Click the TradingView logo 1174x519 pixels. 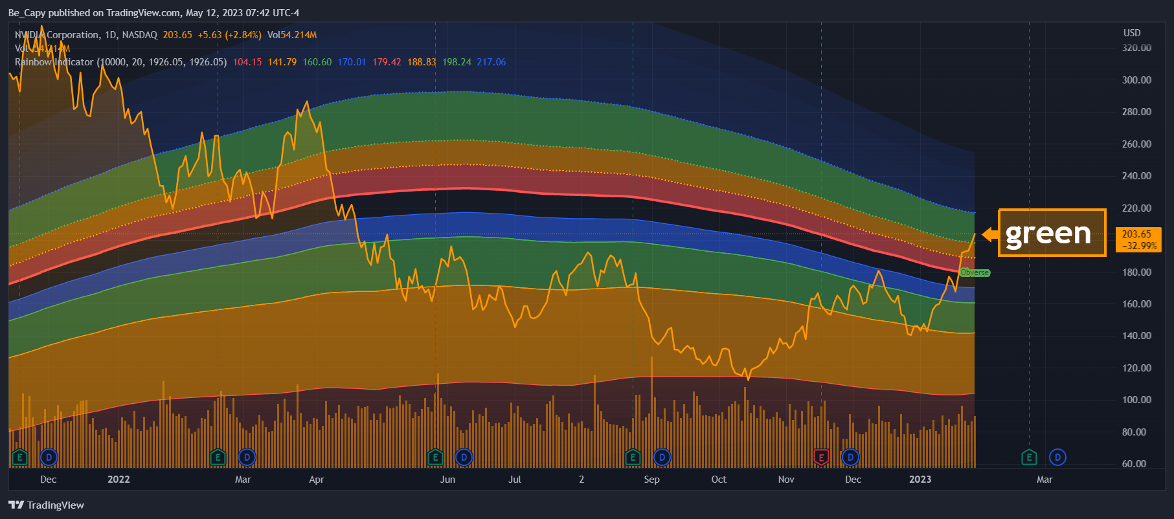pos(47,505)
